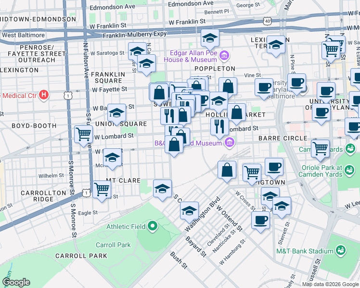Click the BARRE CIRCLE neighborhood label
360x288 pixels.
[283, 138]
